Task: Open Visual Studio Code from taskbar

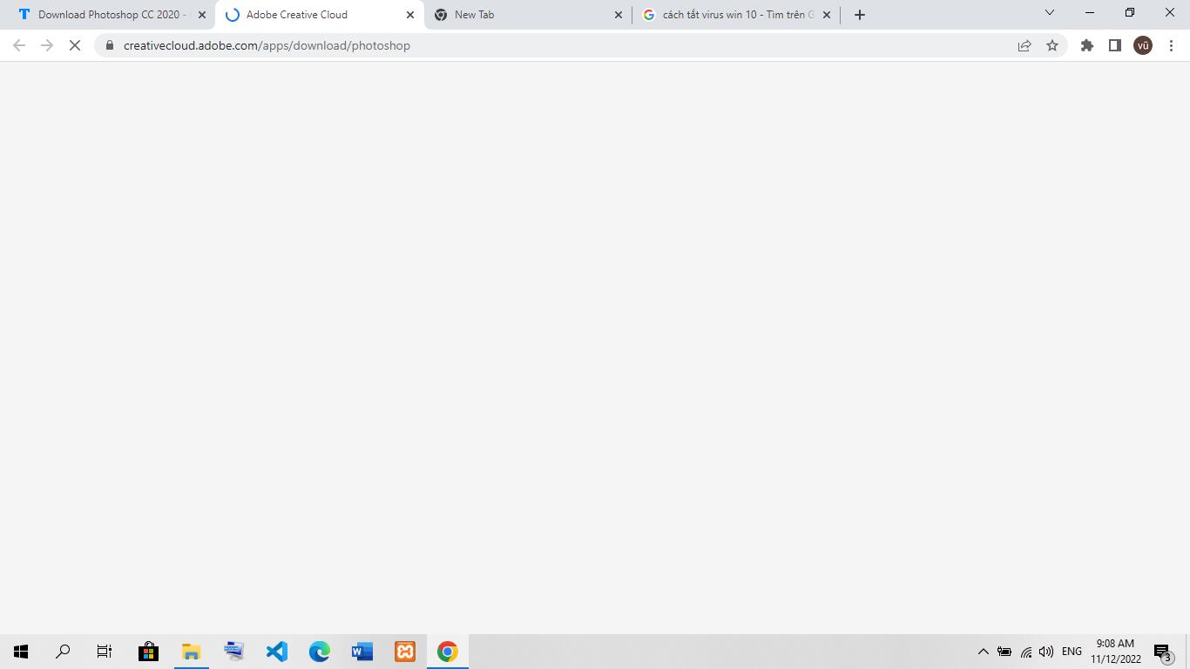Action: (277, 652)
